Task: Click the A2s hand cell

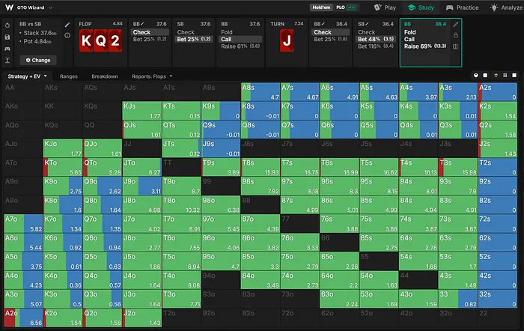Action: pyautogui.click(x=498, y=92)
